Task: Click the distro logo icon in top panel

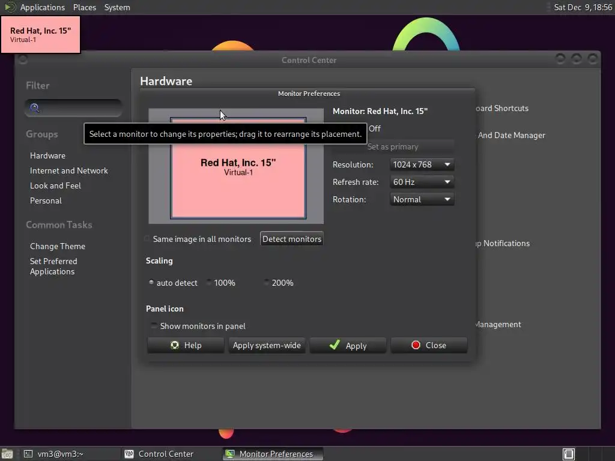Action: [10, 7]
